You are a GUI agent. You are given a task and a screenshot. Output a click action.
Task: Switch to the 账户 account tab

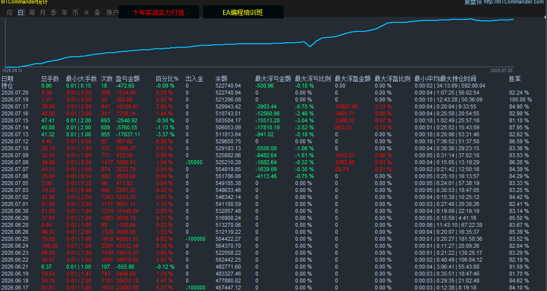pos(112,12)
